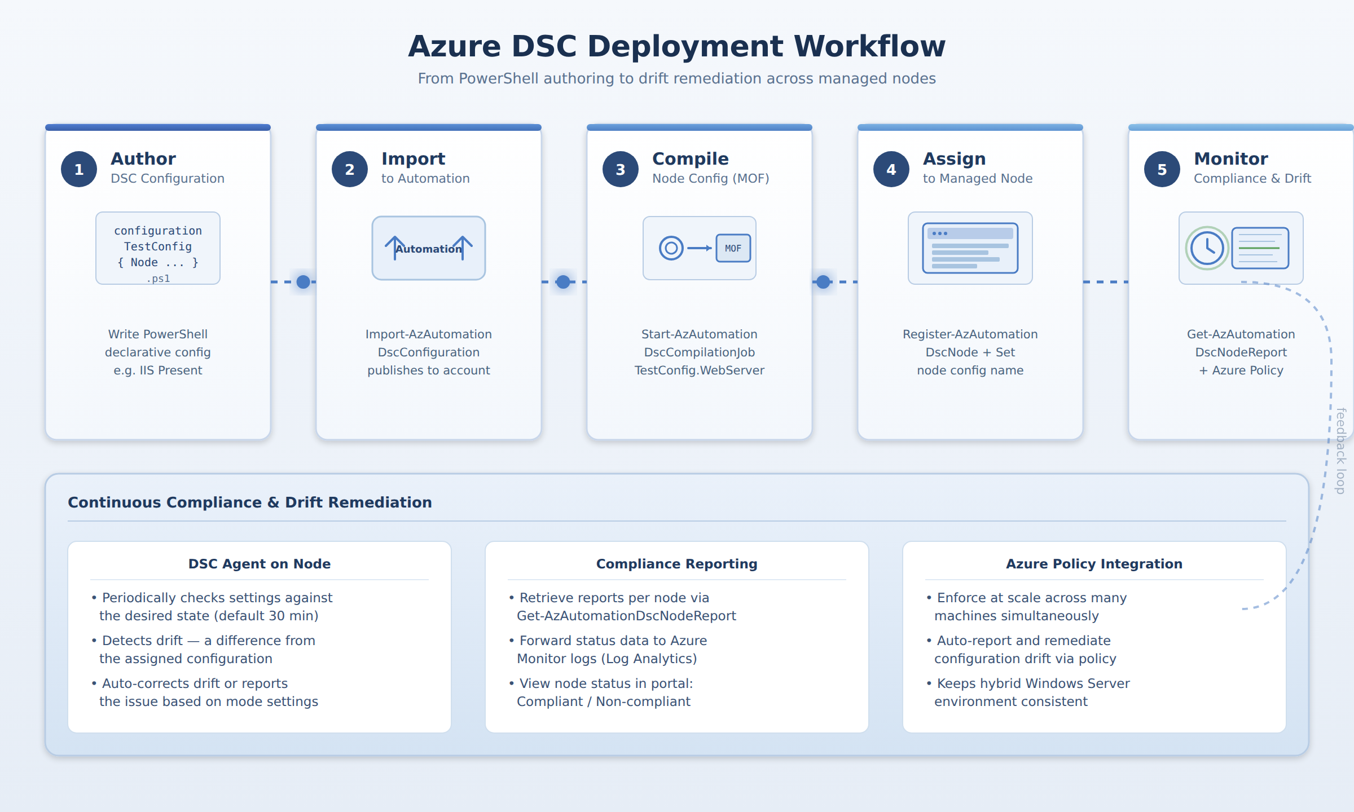The width and height of the screenshot is (1354, 812).
Task: Select the Import step heading
Action: (414, 158)
